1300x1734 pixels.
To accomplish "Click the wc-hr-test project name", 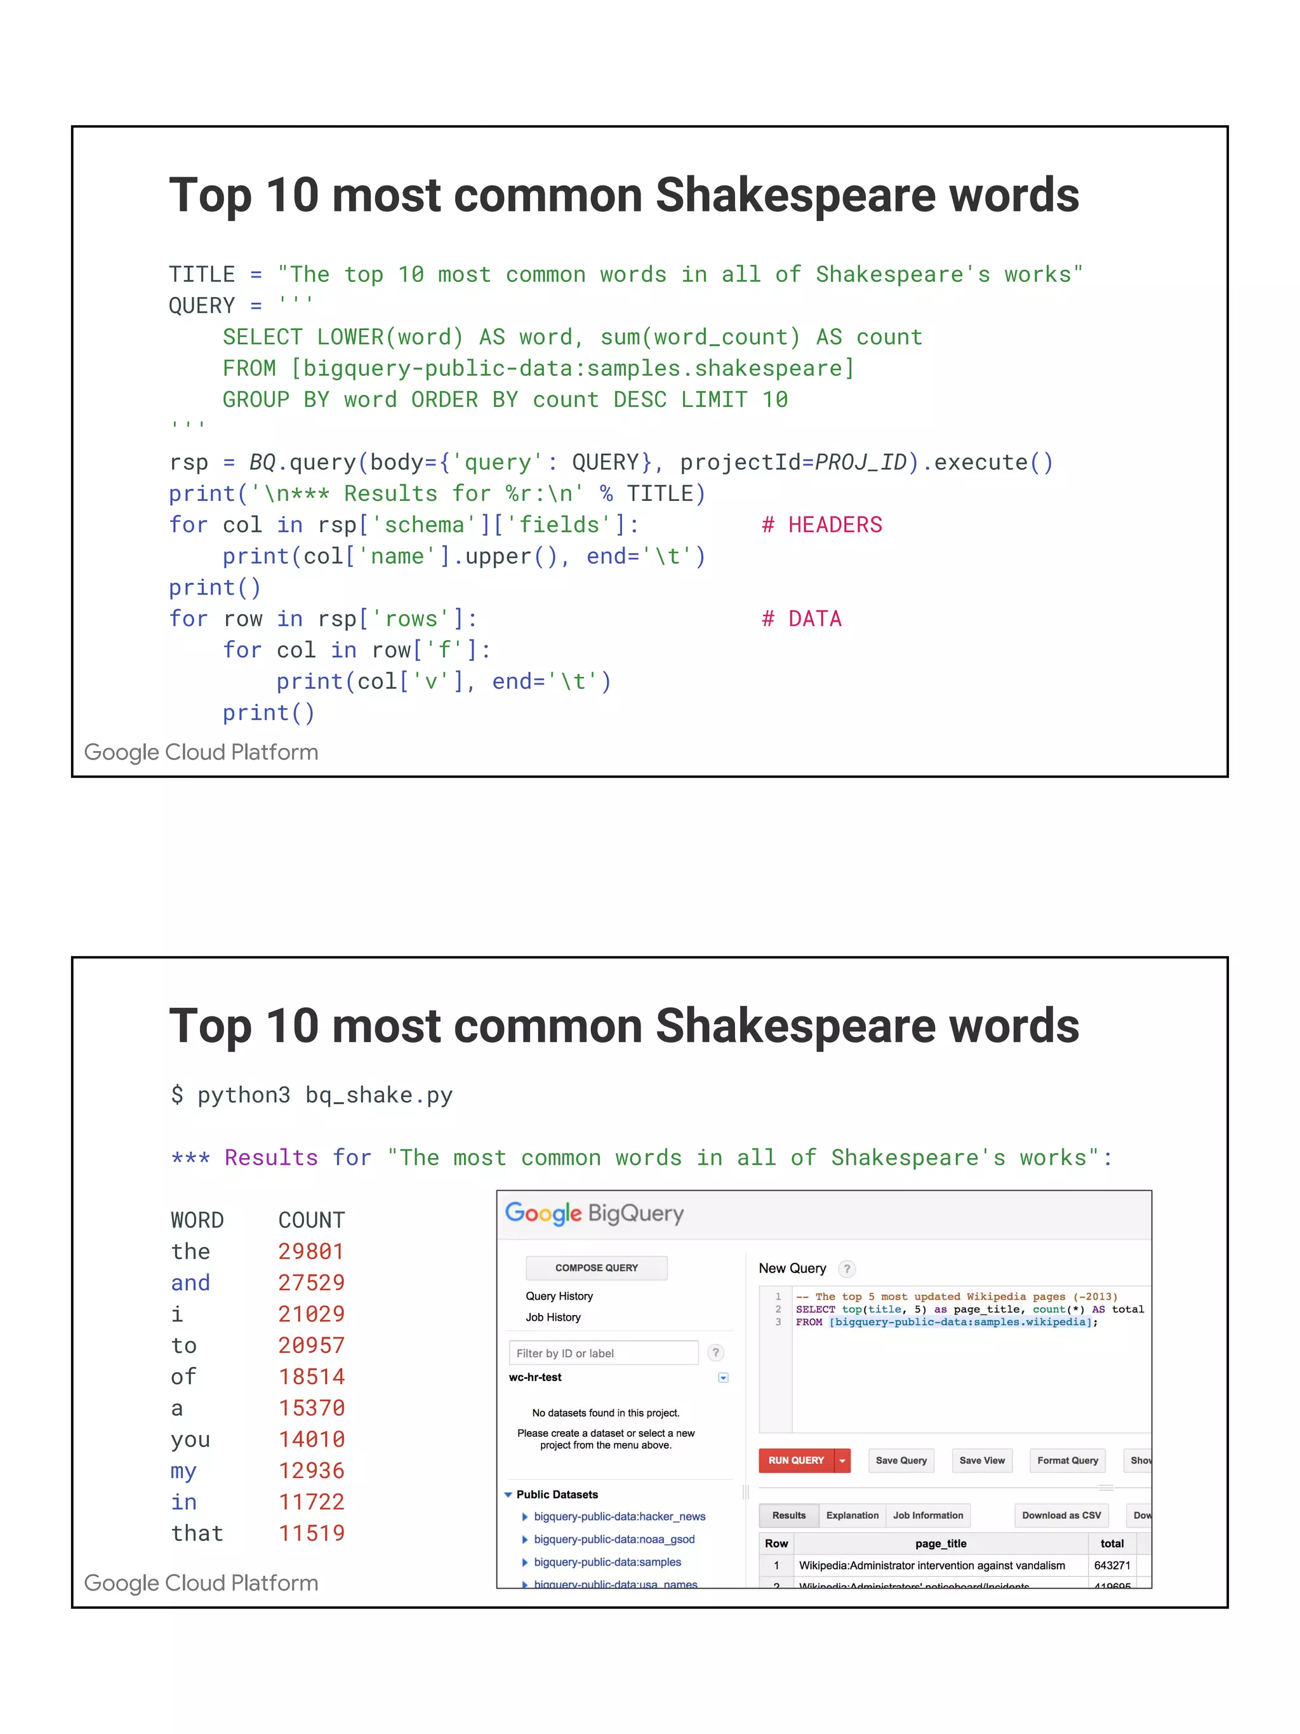I will 534,1377.
